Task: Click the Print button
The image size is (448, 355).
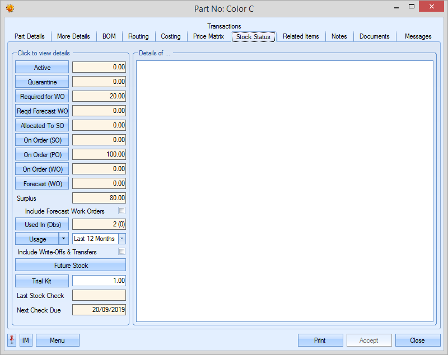Action: pyautogui.click(x=320, y=340)
